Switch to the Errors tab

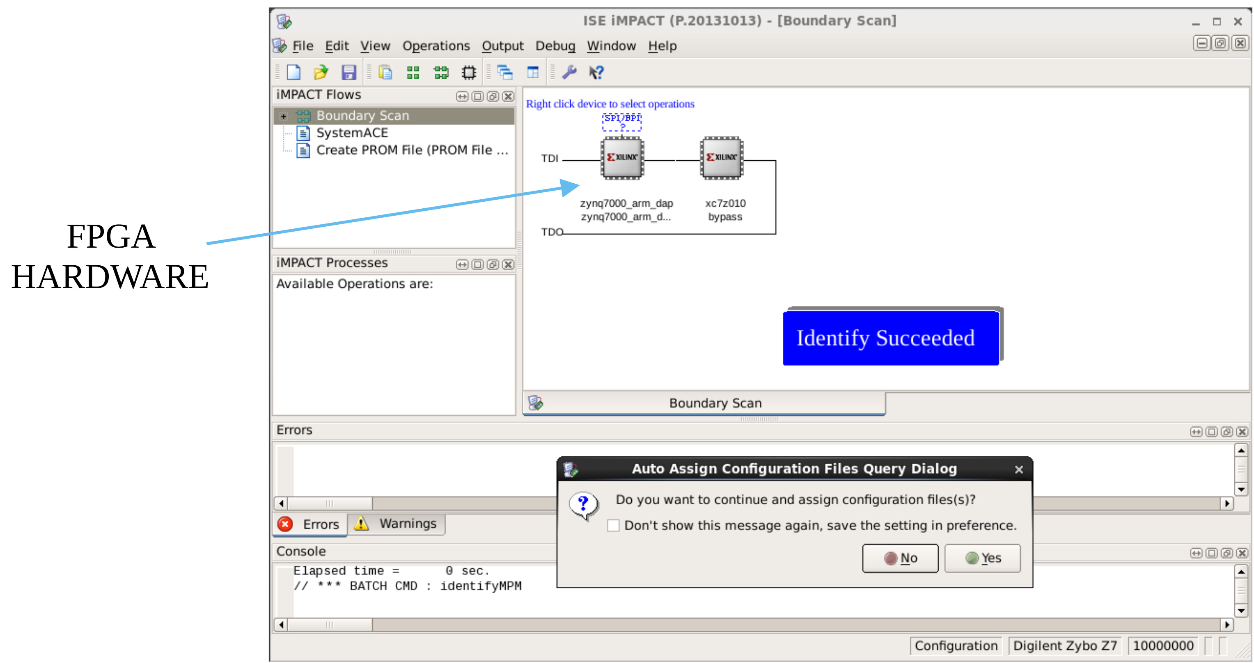pos(309,524)
